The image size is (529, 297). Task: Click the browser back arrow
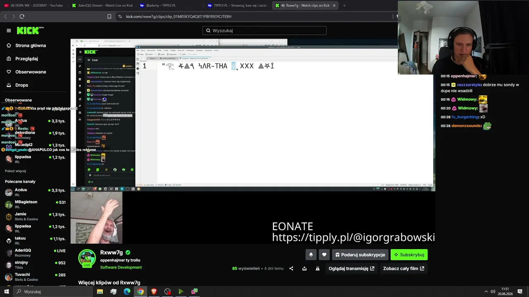(x=5, y=16)
